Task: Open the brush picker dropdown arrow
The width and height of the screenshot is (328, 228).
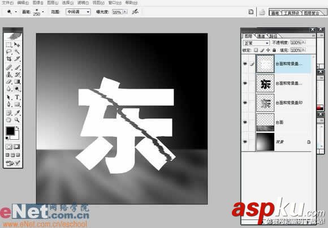Action: [x=43, y=12]
